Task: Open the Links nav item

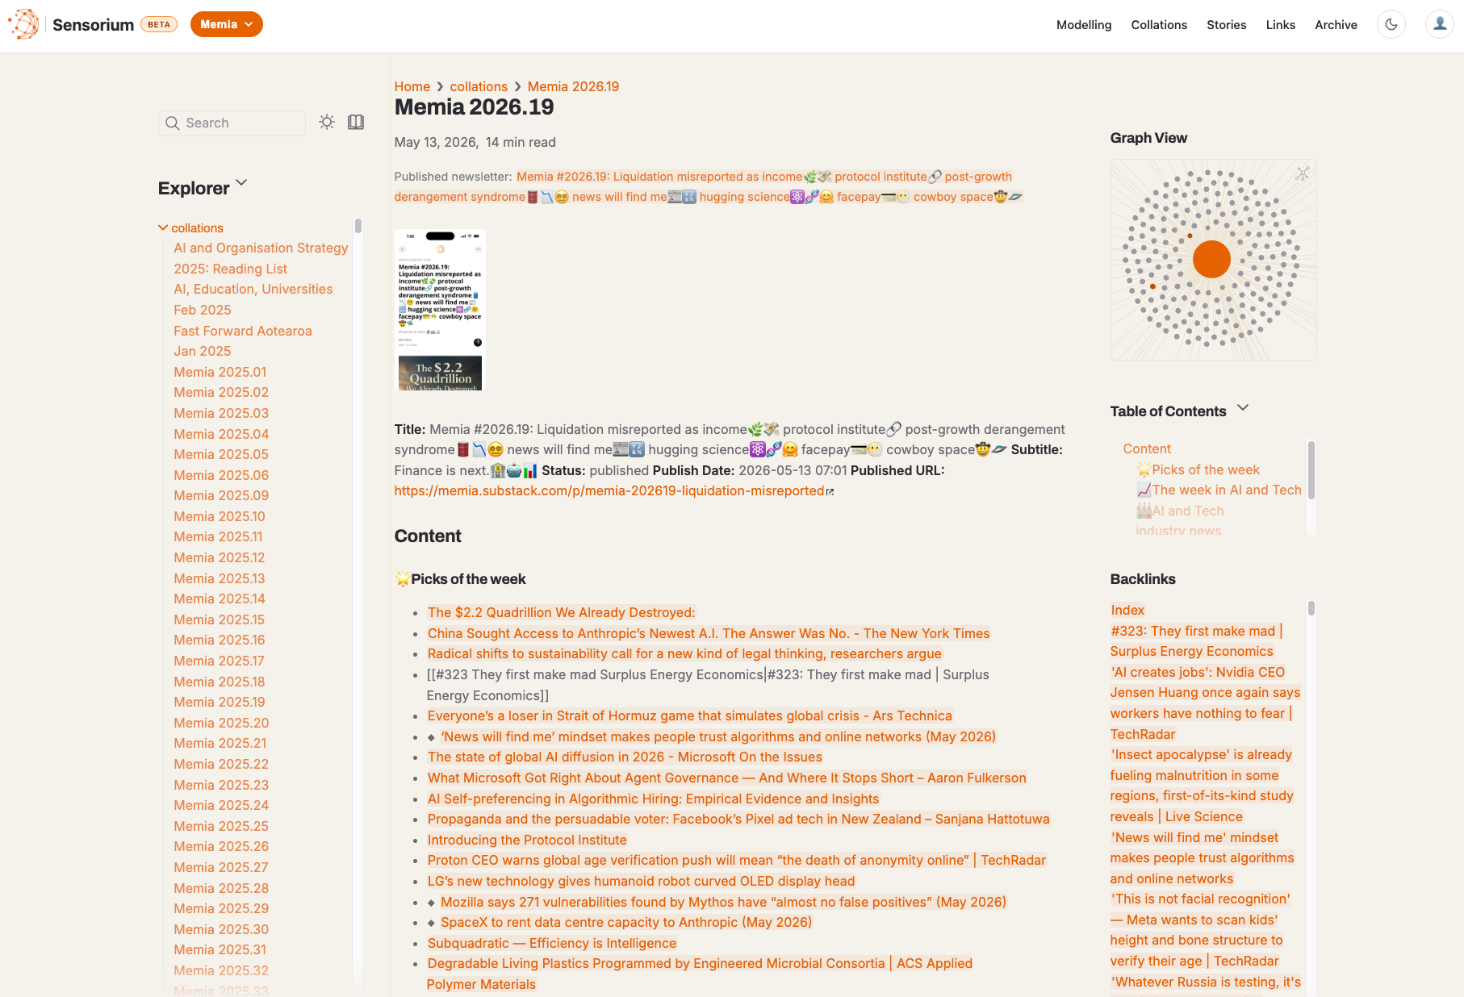Action: point(1281,25)
